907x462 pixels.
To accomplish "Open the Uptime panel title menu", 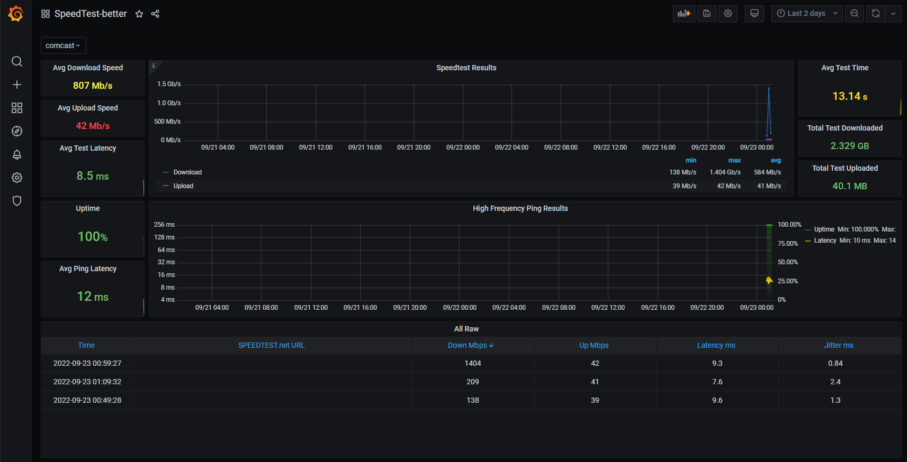I will click(88, 208).
